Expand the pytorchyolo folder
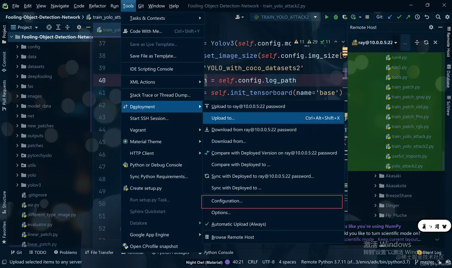The height and width of the screenshot is (268, 452). 17,155
